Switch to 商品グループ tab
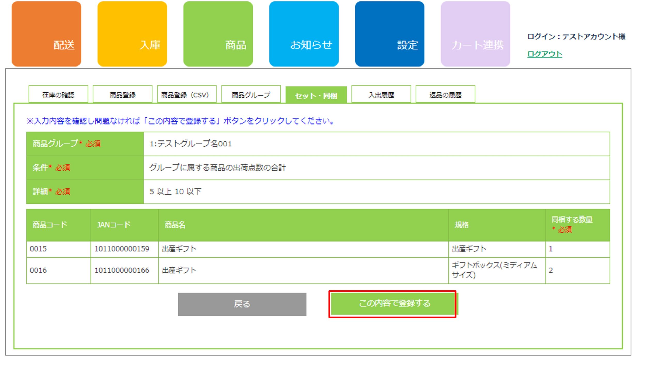 click(x=251, y=95)
